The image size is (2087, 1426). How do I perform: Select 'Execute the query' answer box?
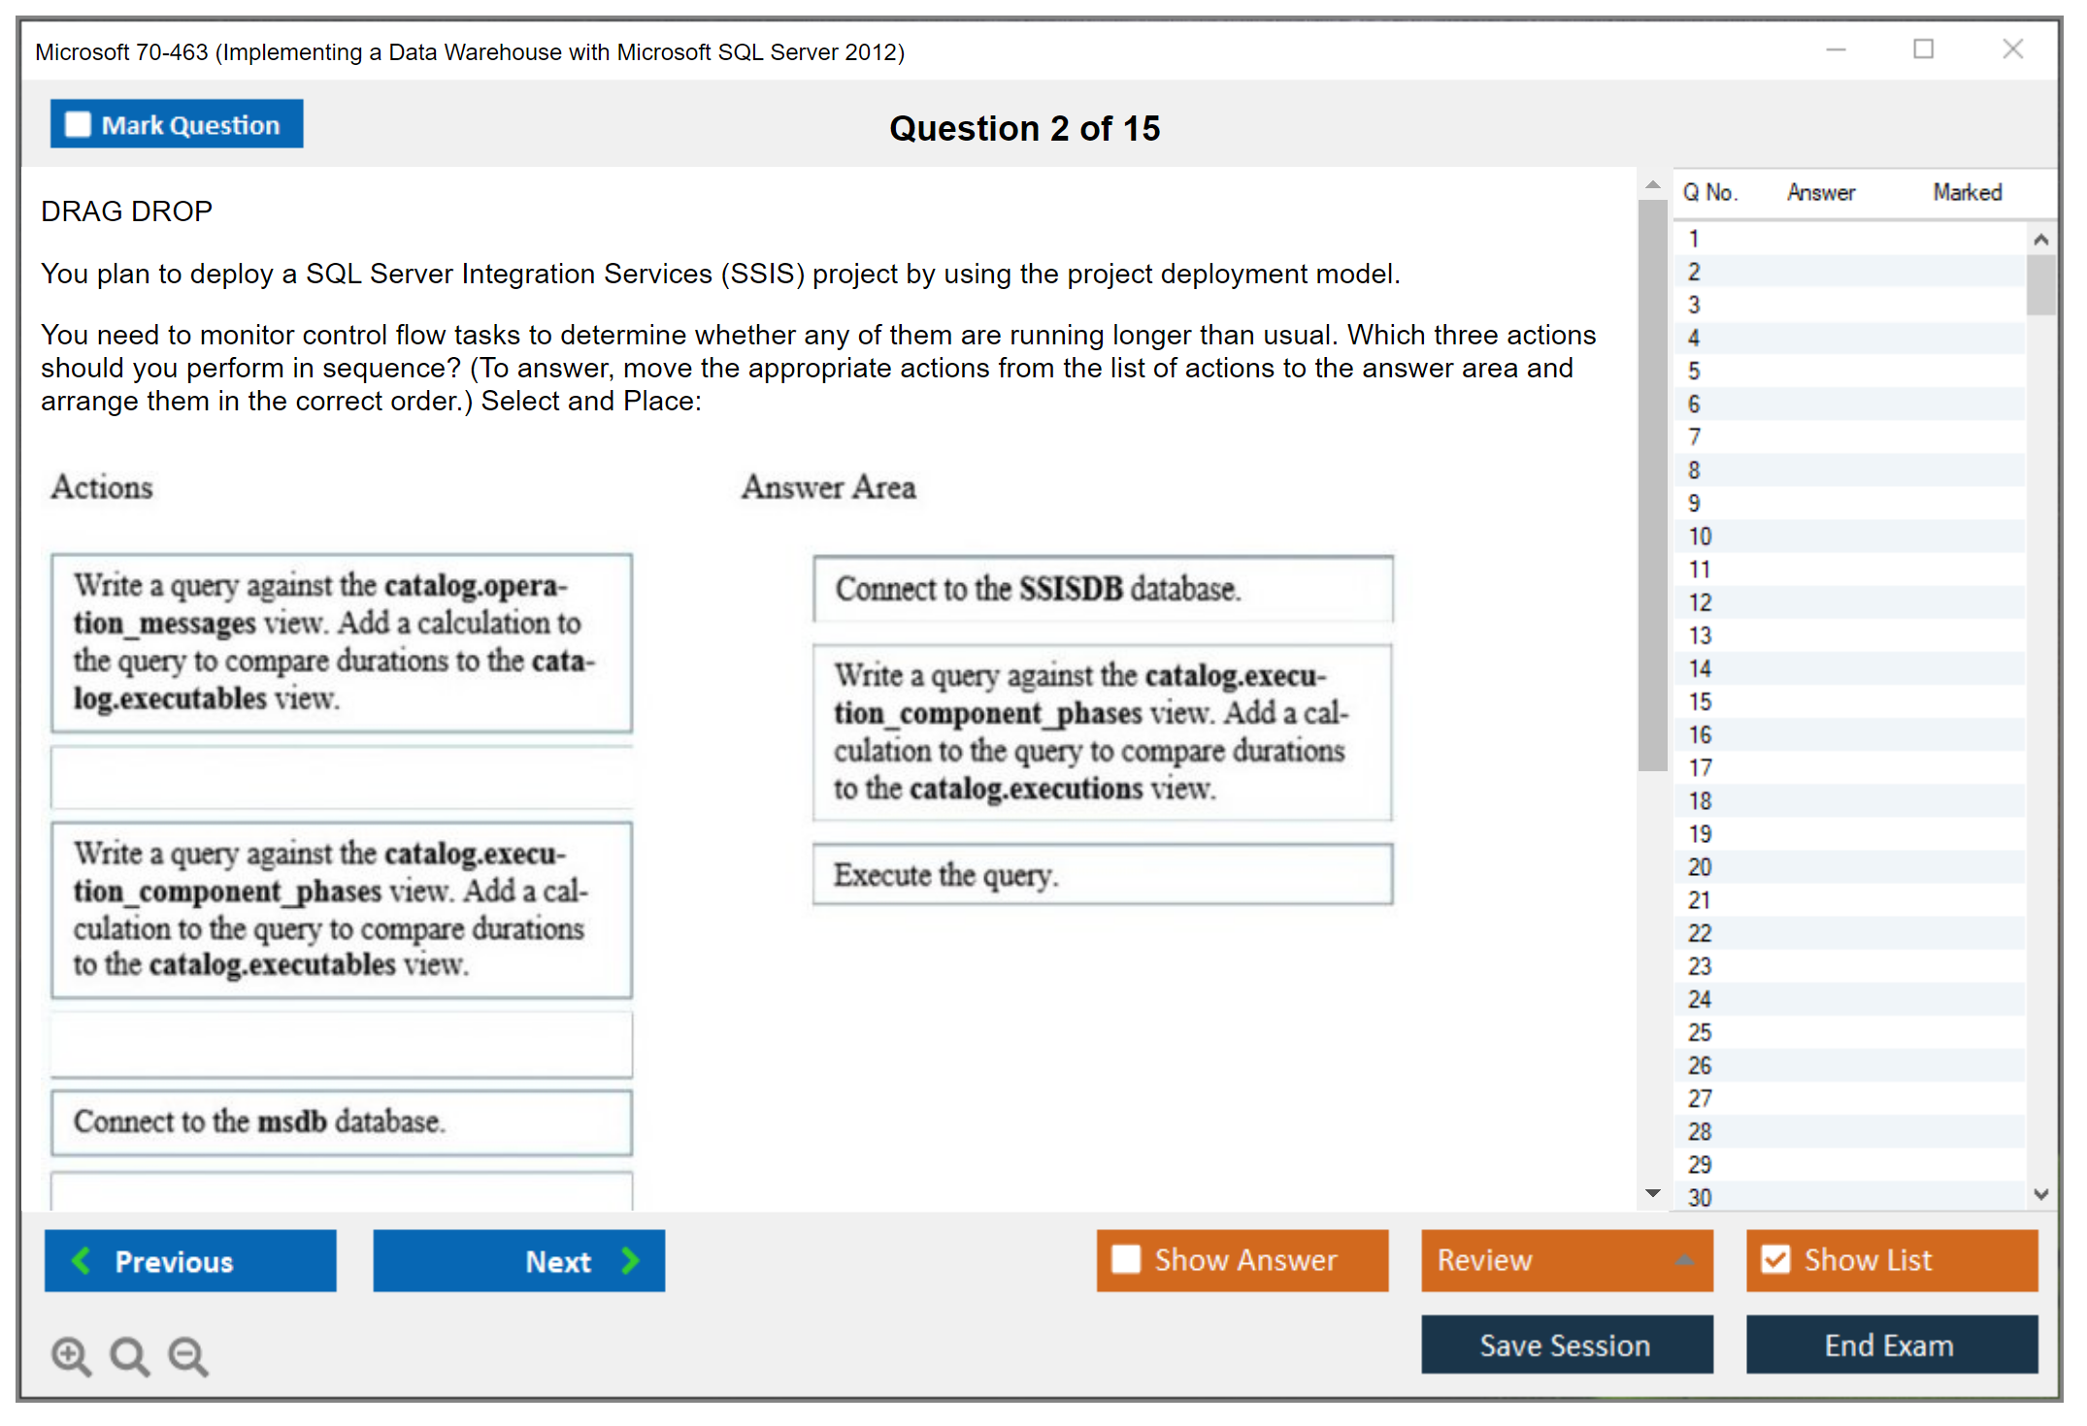pos(1102,875)
